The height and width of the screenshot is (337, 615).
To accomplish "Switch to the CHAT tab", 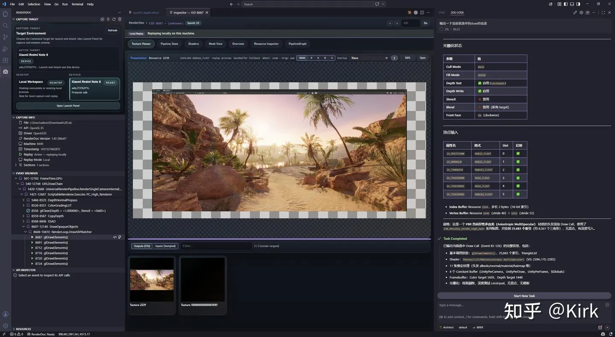I will (442, 12).
